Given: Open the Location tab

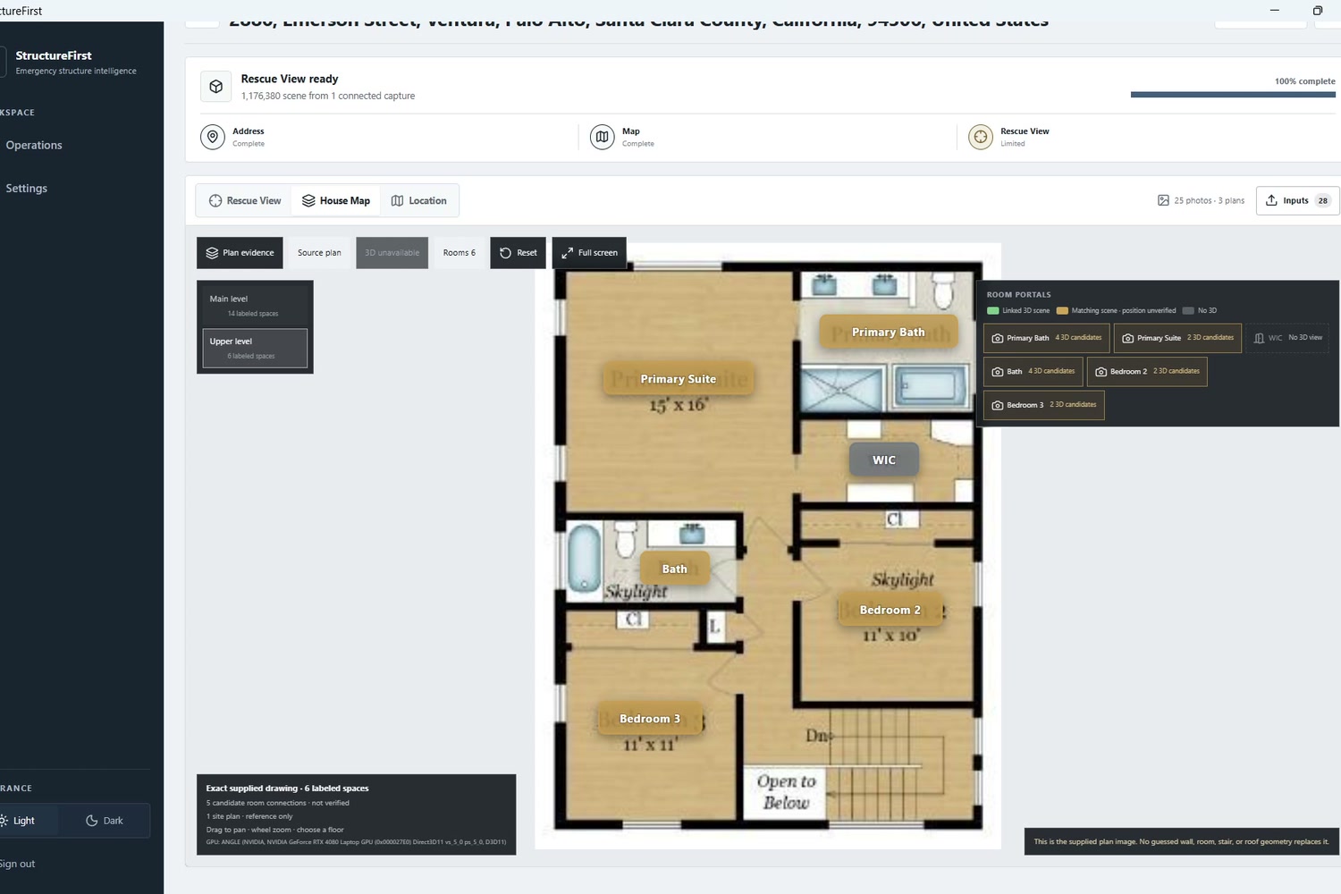Looking at the screenshot, I should pos(419,201).
